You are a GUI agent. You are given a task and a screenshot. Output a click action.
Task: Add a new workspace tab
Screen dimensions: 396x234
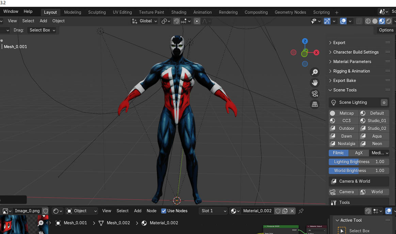coord(337,12)
